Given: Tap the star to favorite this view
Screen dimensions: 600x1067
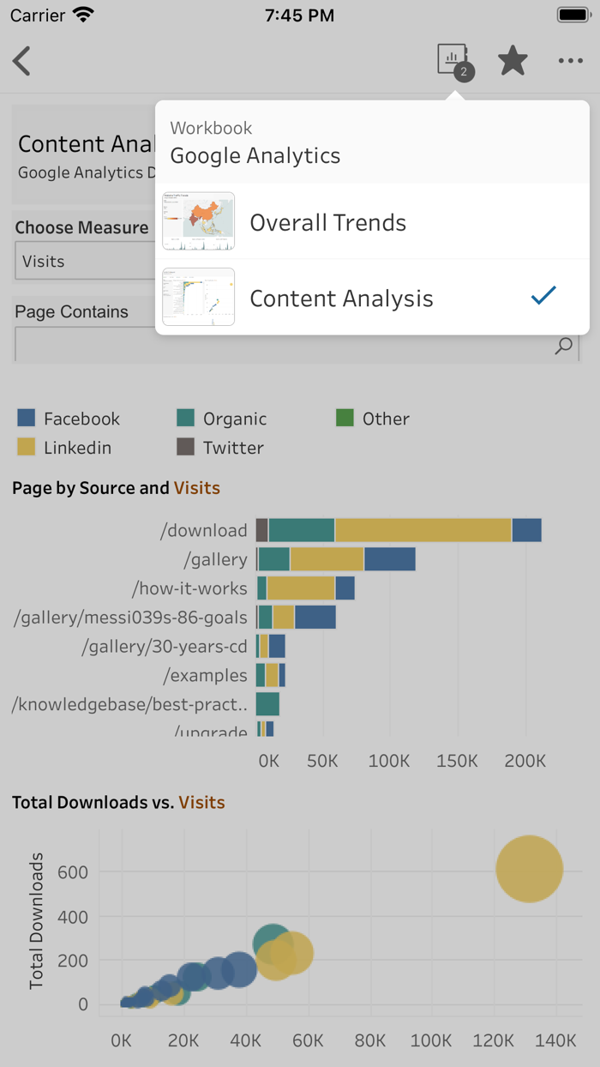Looking at the screenshot, I should (x=512, y=61).
